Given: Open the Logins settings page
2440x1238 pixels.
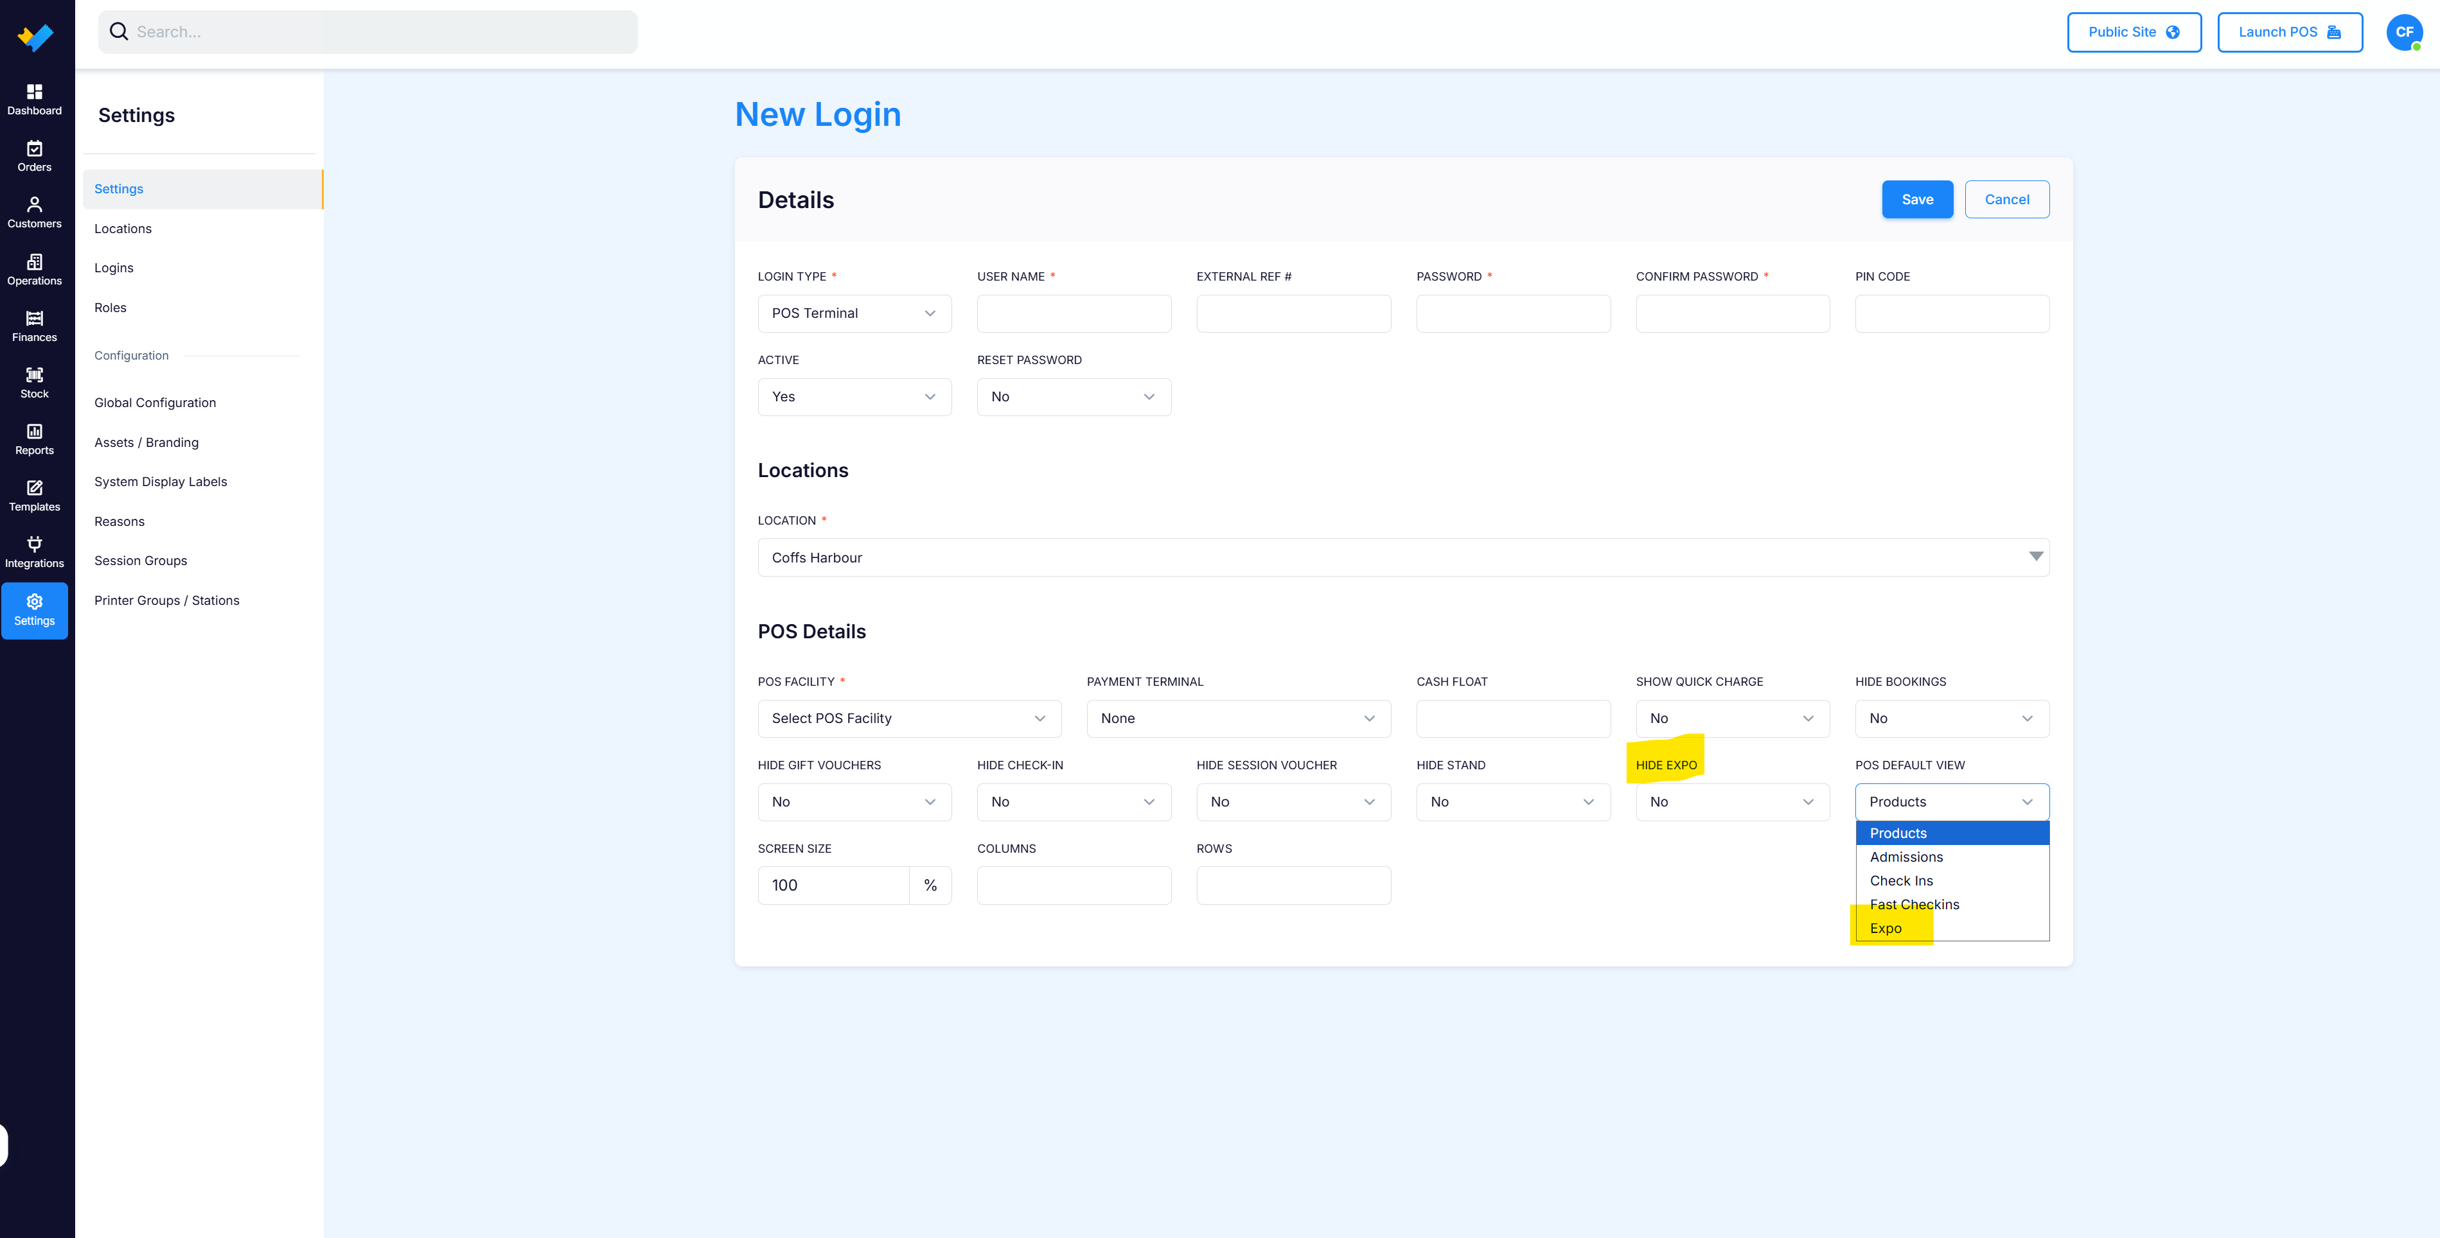Looking at the screenshot, I should pos(114,268).
